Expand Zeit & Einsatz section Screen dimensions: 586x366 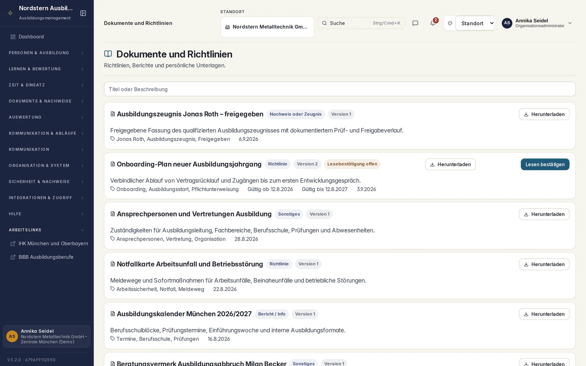coord(47,85)
